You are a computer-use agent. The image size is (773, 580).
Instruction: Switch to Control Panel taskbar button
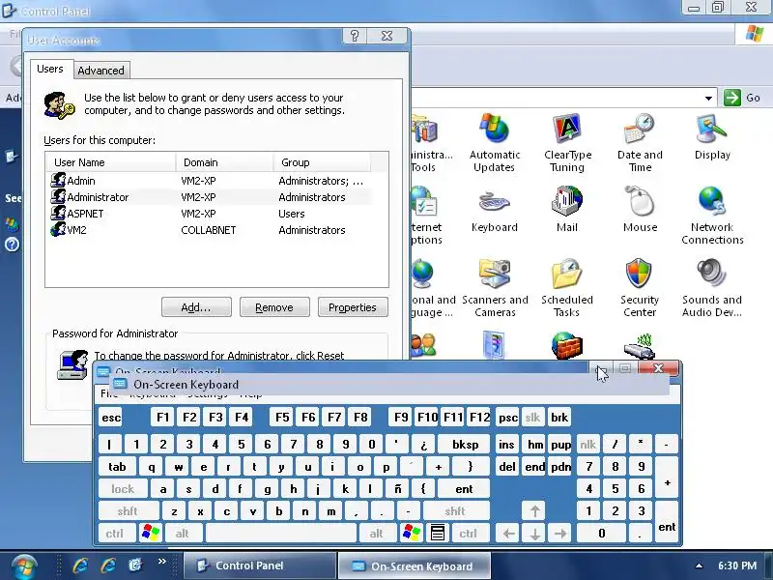260,565
